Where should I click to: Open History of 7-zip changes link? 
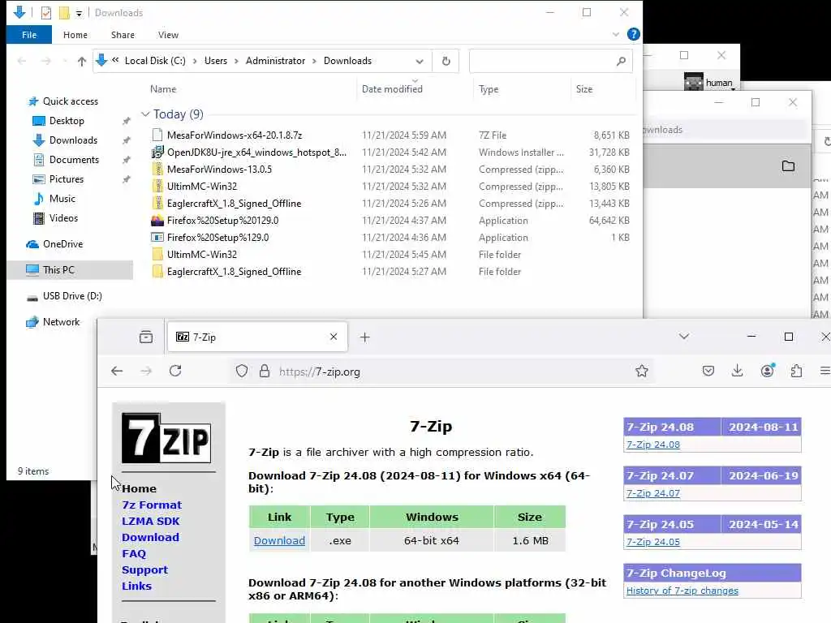pyautogui.click(x=682, y=591)
